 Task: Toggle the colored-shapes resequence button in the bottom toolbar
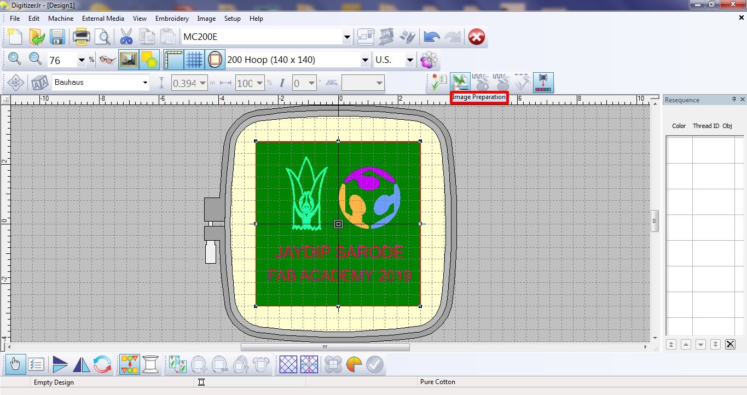pyautogui.click(x=130, y=364)
